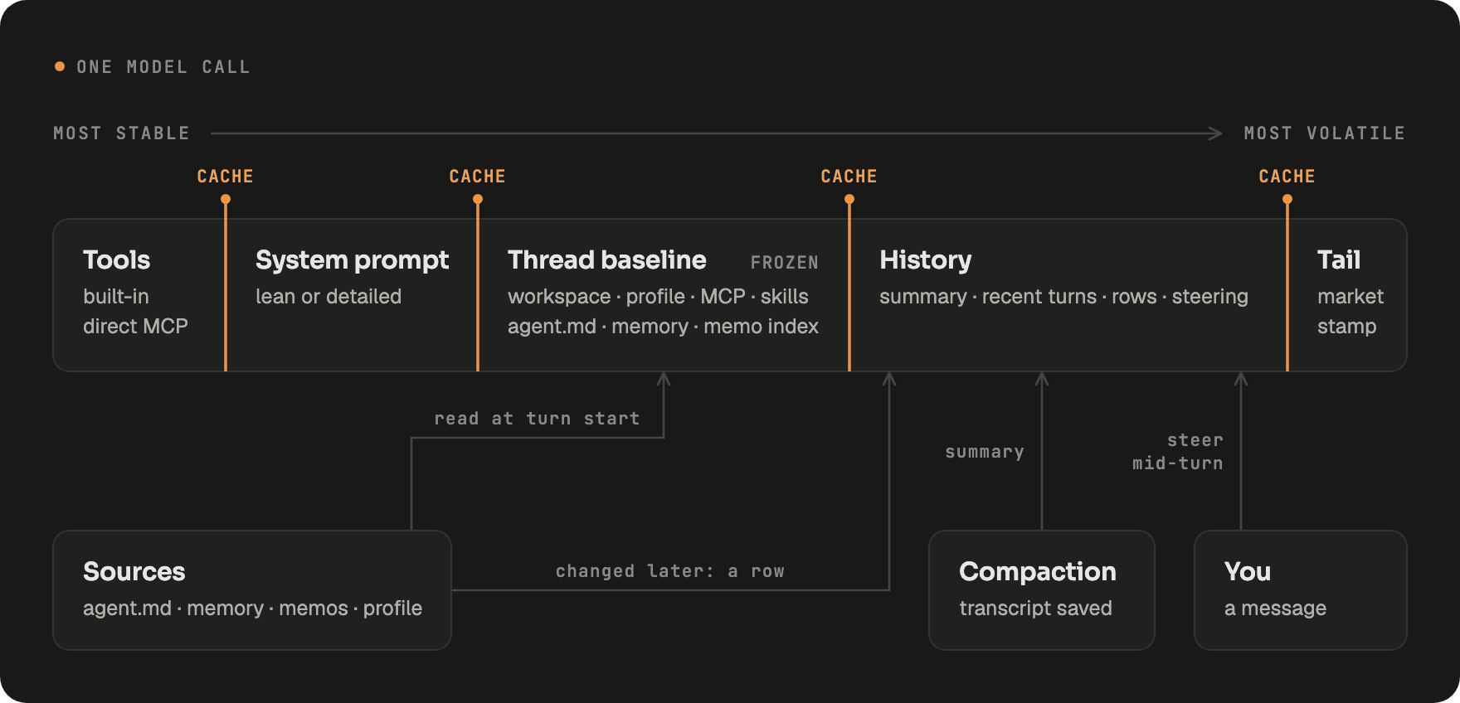Screen dimensions: 1460x703
Task: Click the CACHE label above Tools boundary
Action: pyautogui.click(x=225, y=177)
